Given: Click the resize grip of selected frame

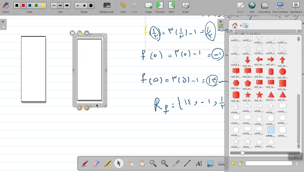Looking at the screenshot, I should (105, 106).
